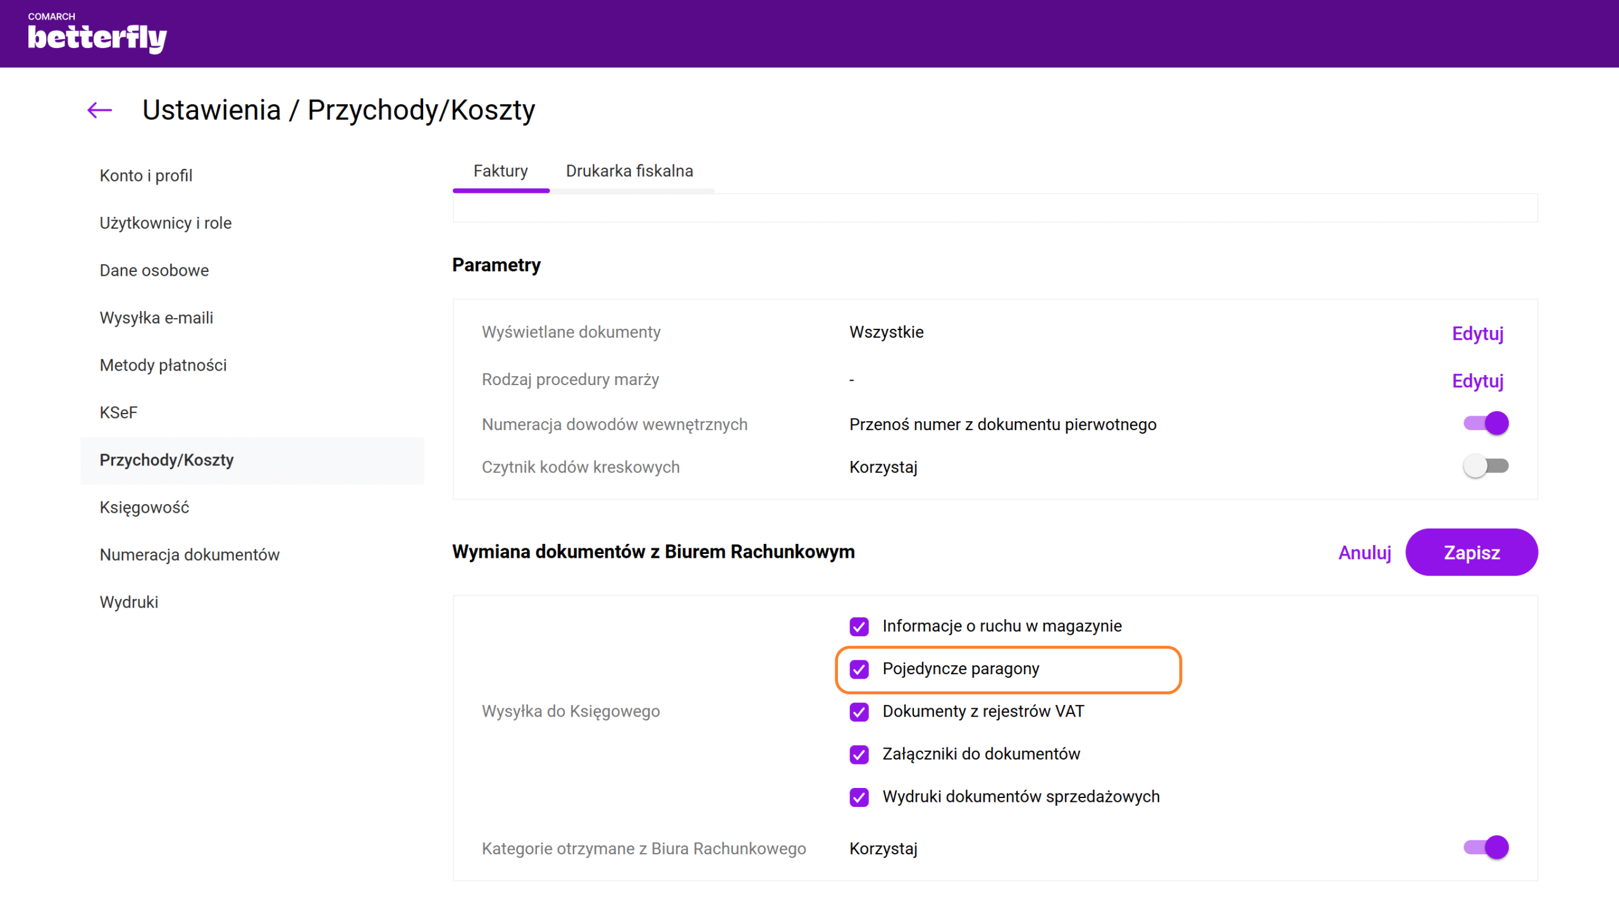Image resolution: width=1619 pixels, height=910 pixels.
Task: Uncheck Informacje o ruchu w magazynie
Action: pyautogui.click(x=859, y=626)
